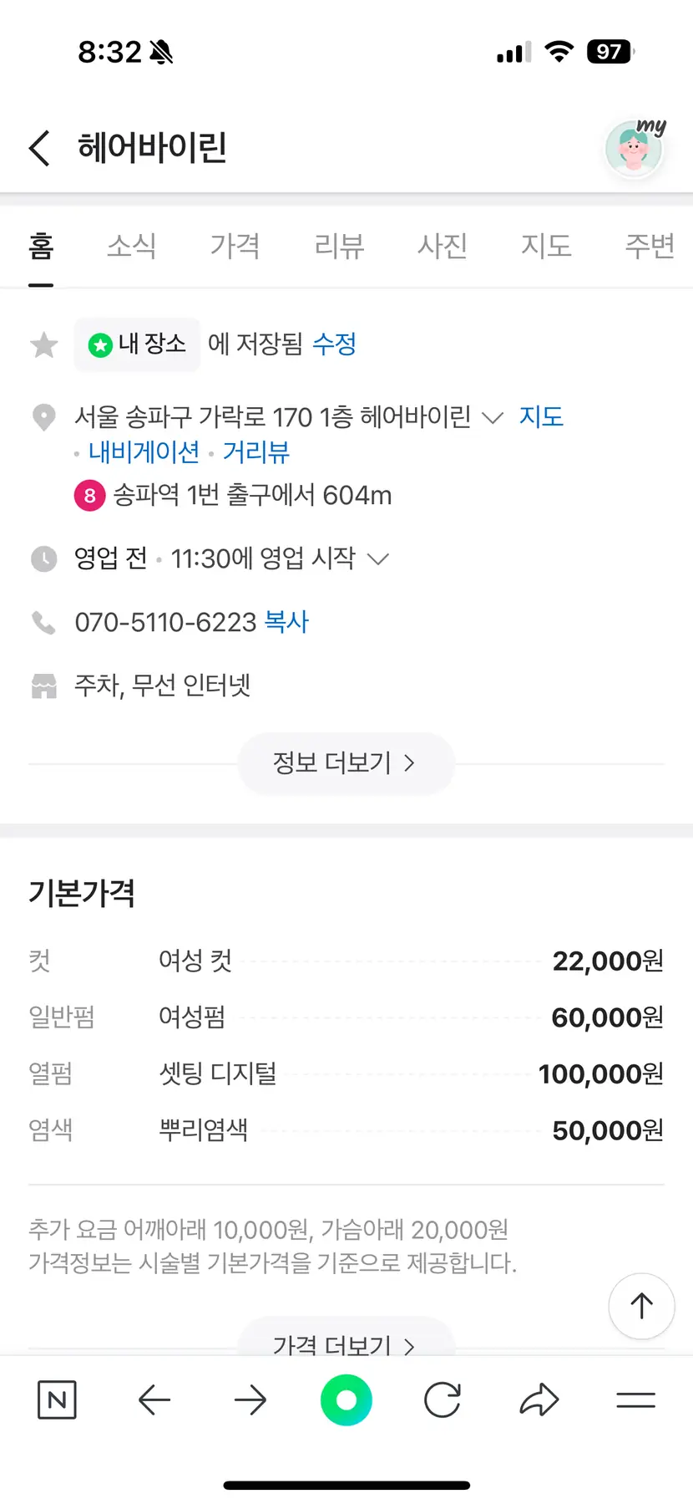Tap 복사 to copy phone number
The image size is (693, 1504).
point(286,622)
